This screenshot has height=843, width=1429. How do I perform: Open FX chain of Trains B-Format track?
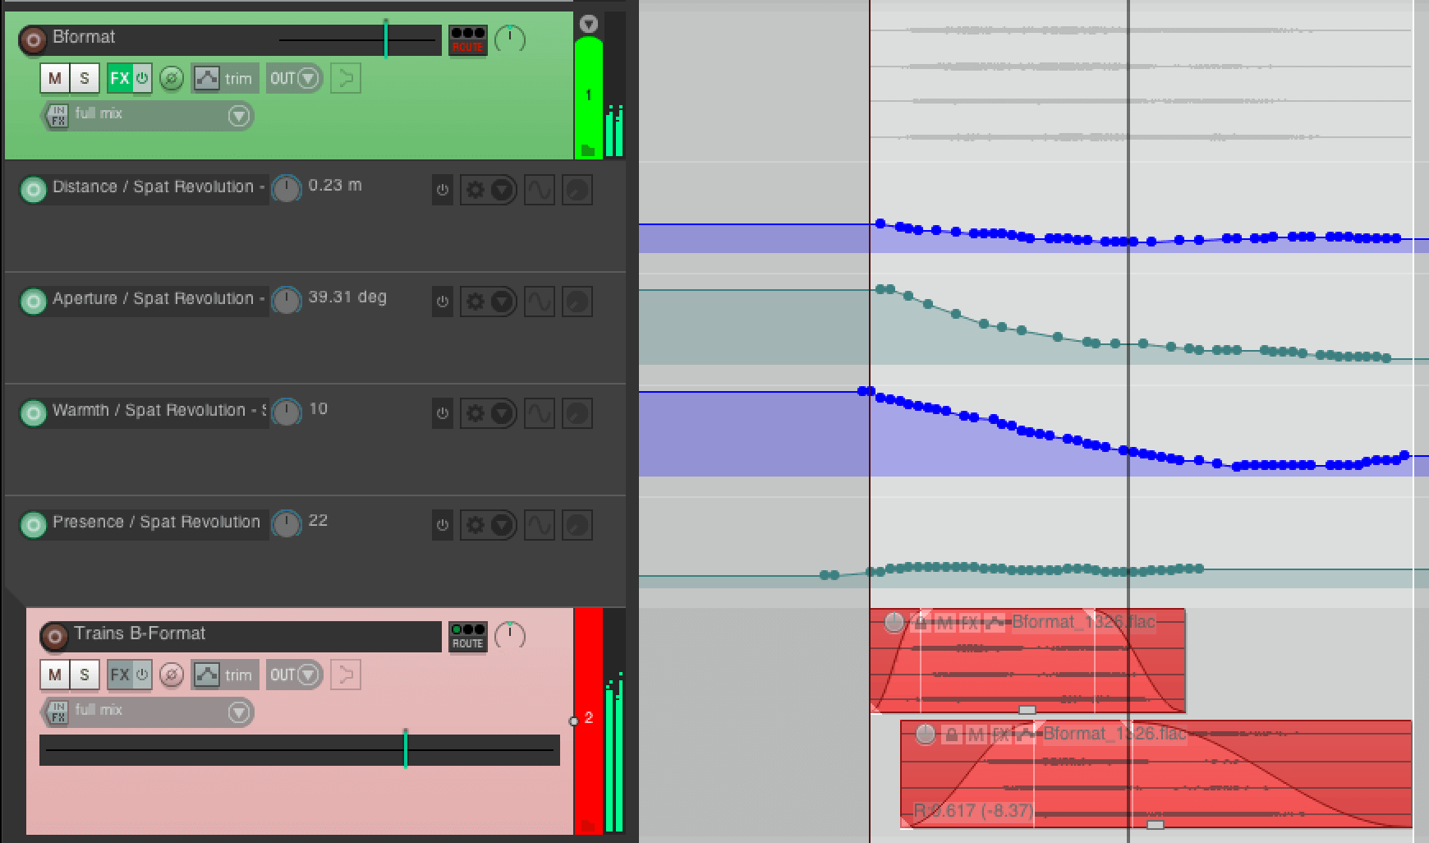click(120, 675)
